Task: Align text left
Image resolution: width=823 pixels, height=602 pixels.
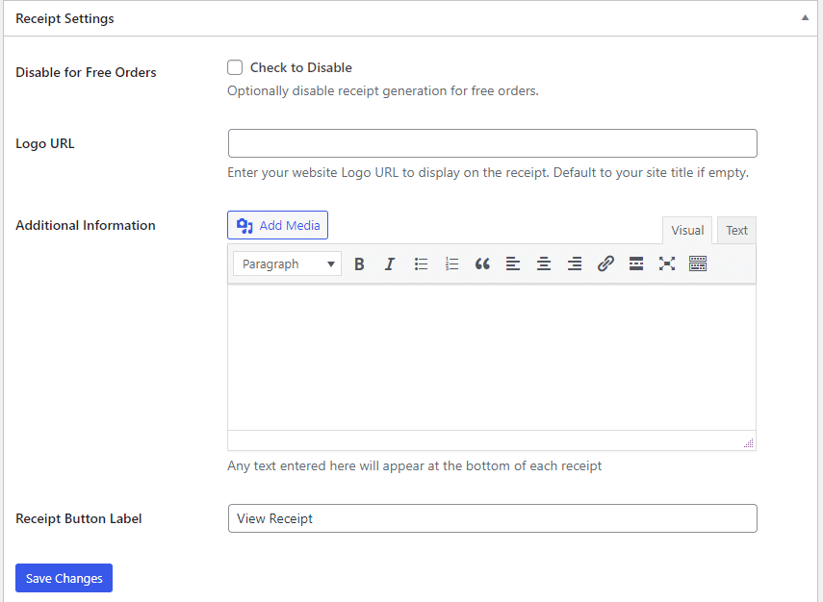Action: point(513,263)
